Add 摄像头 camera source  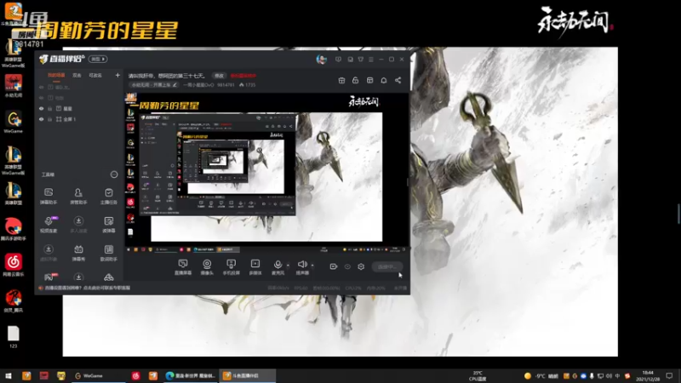[207, 267]
